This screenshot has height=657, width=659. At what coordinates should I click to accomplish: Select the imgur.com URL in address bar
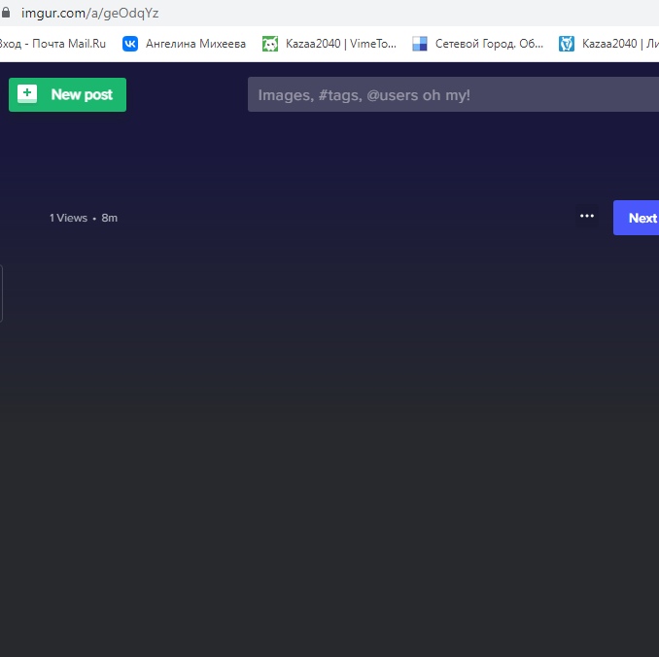[89, 14]
